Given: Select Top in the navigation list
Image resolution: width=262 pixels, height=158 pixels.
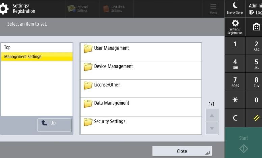Looking at the screenshot, I should tap(37, 48).
